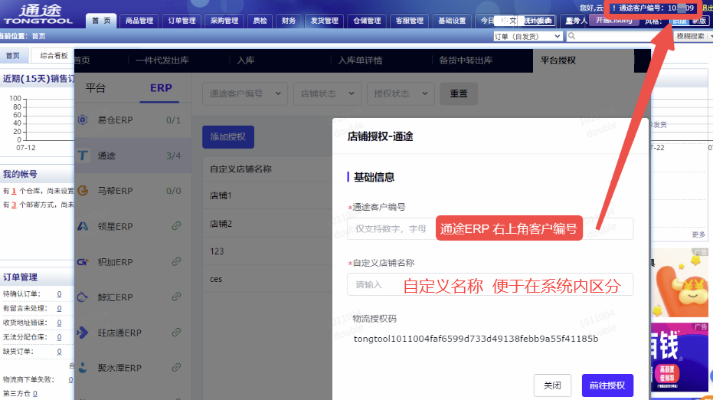
Task: Click the 前往授权 button
Action: coord(607,385)
